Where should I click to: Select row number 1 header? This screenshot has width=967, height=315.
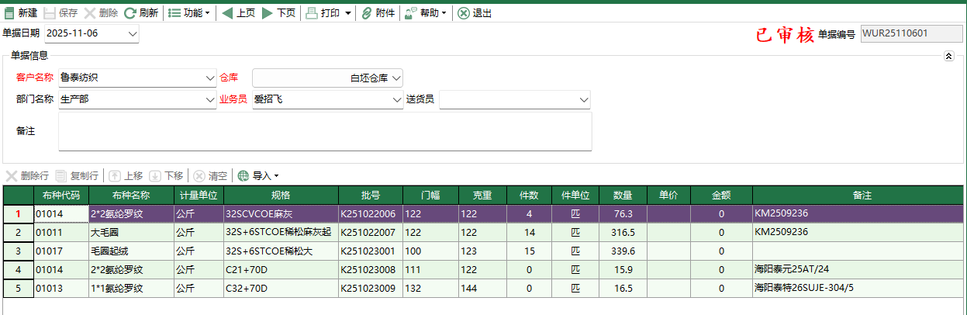[x=18, y=213]
